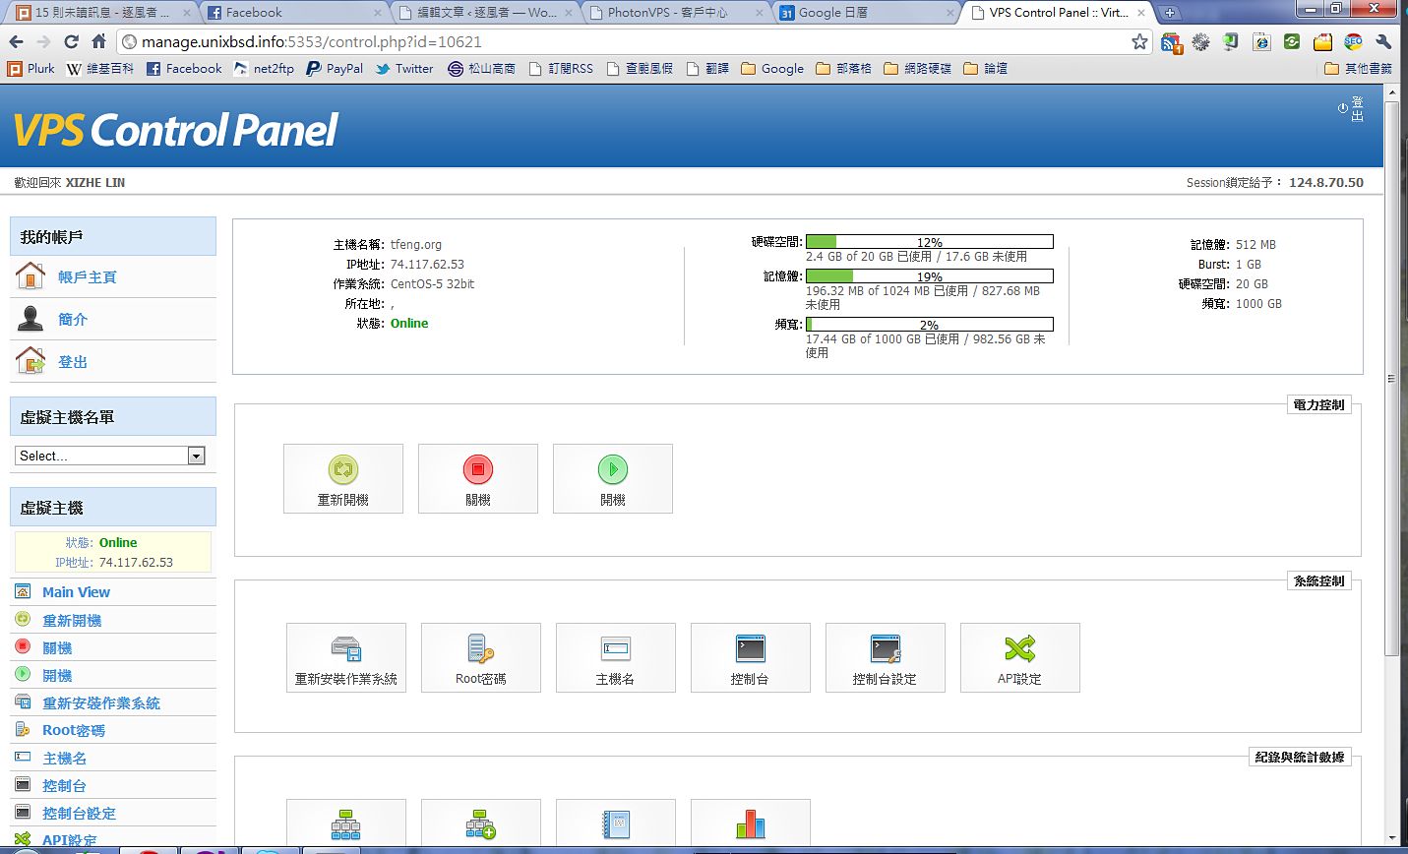
Task: Open the net2ftp bookmark
Action: coord(264,69)
